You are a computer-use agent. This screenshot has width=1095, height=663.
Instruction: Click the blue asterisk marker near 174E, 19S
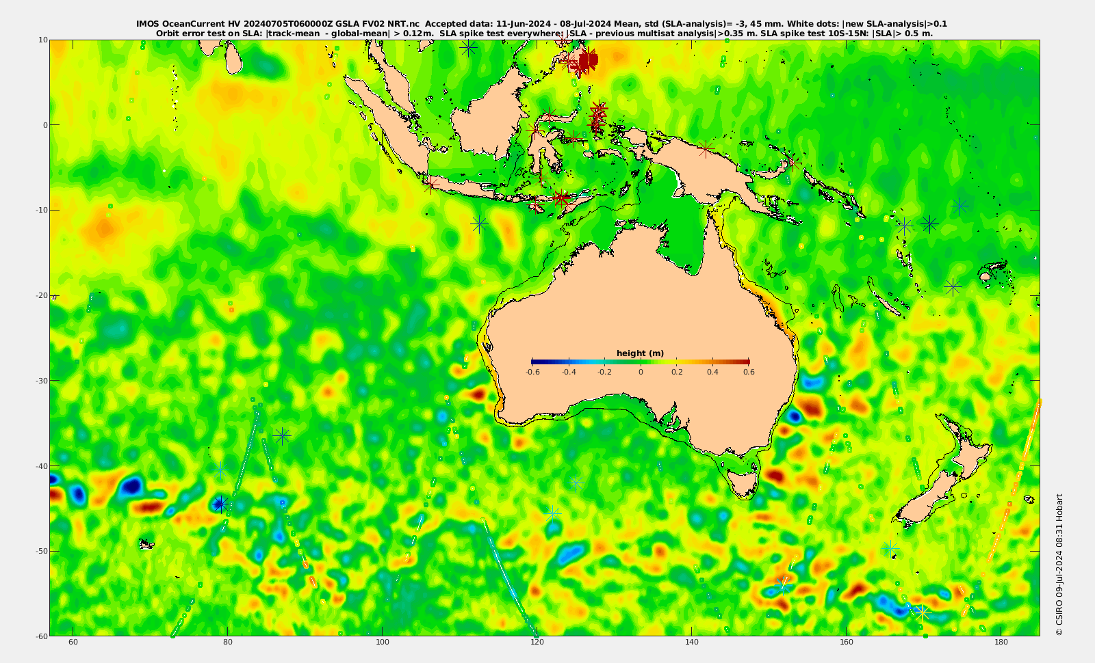point(953,287)
